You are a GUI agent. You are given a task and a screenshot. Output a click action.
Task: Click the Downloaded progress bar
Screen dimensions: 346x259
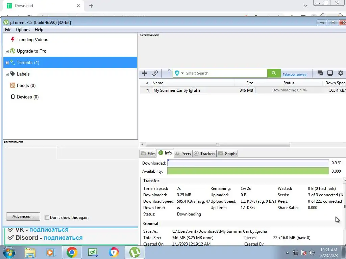[248, 163]
